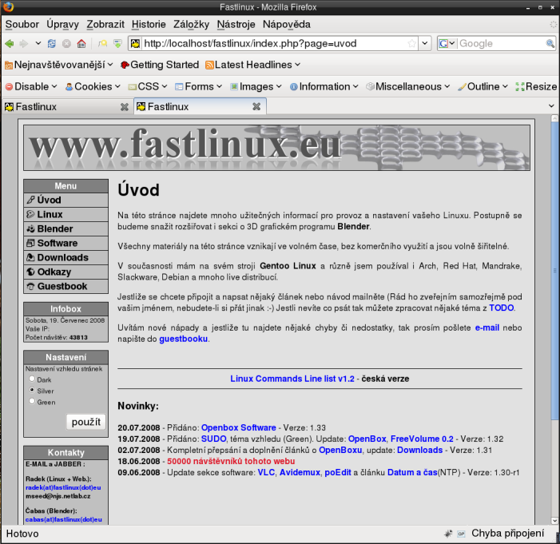Open the Zobrazit menu
The width and height of the screenshot is (560, 544).
coord(105,24)
